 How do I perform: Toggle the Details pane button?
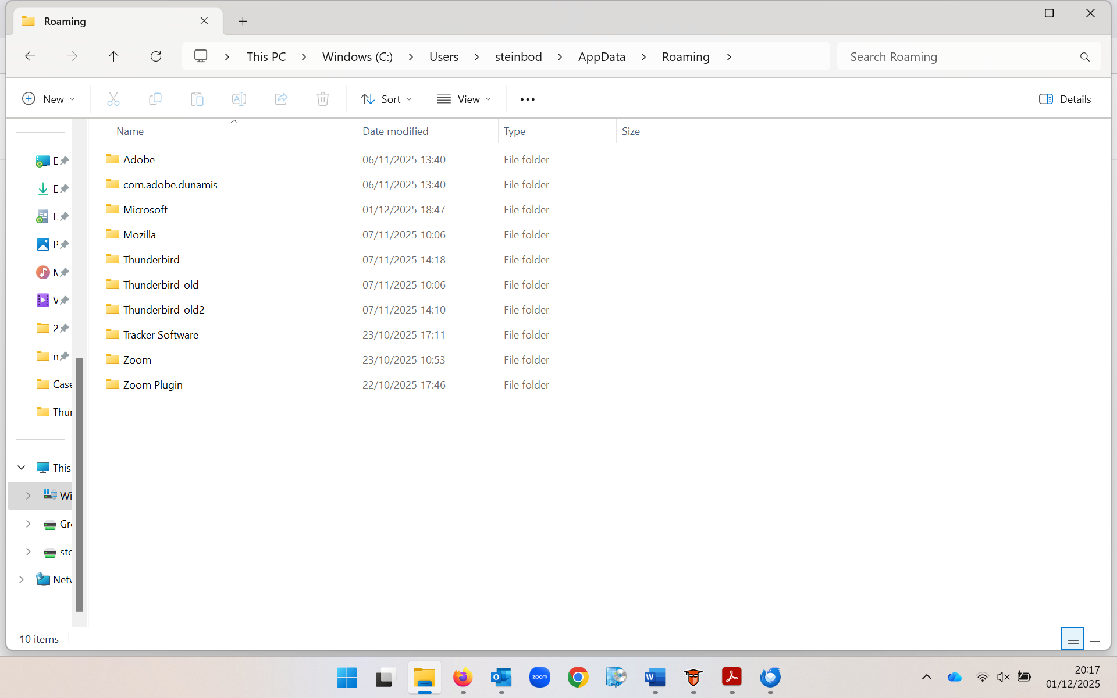click(x=1065, y=99)
